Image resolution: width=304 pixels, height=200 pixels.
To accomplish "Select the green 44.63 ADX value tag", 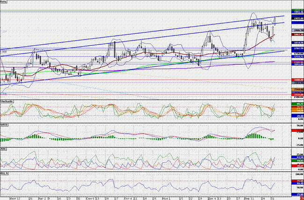I will 297,161.
